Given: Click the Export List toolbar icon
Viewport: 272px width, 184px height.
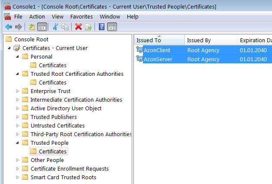Looking at the screenshot, I should 89,27.
